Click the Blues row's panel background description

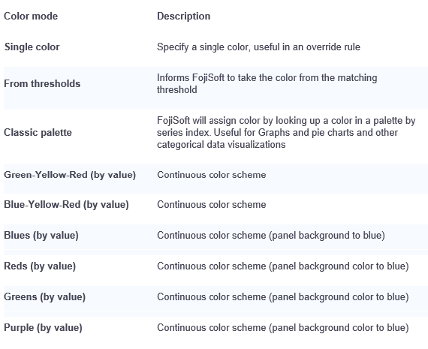point(271,235)
